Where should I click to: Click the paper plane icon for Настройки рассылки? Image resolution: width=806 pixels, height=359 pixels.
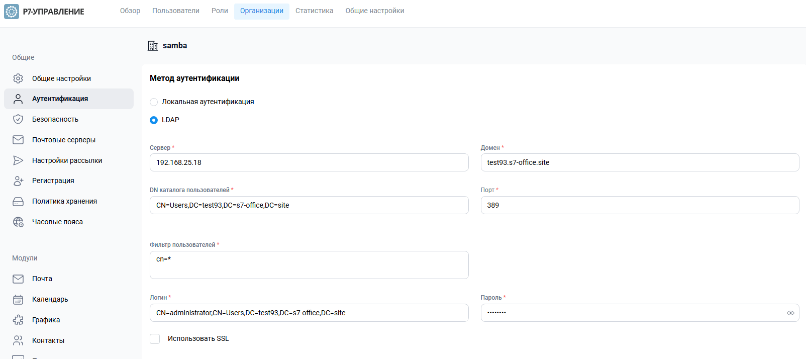coord(18,160)
